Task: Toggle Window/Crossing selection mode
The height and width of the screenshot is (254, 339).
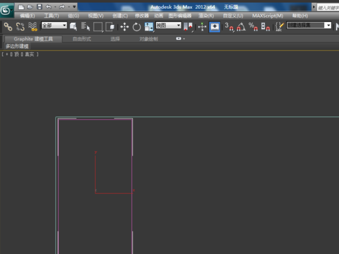Action: (110, 27)
